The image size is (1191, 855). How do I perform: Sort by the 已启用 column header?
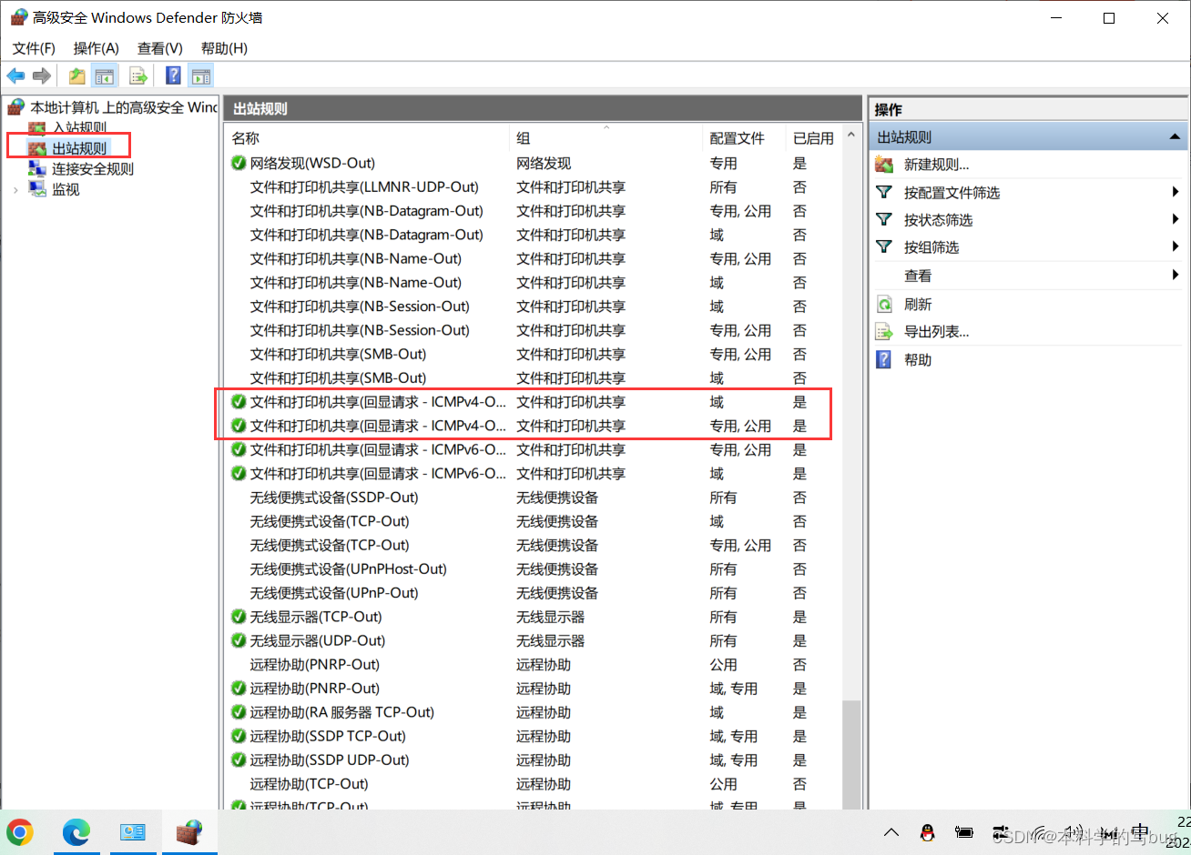814,138
